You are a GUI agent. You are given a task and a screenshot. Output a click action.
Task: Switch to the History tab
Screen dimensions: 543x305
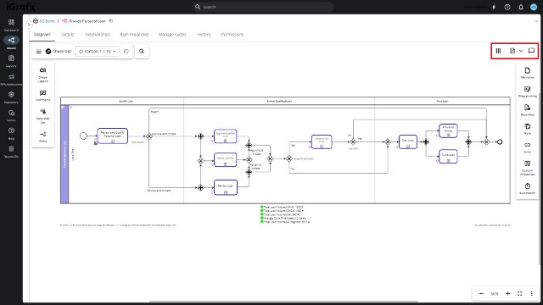click(x=204, y=34)
